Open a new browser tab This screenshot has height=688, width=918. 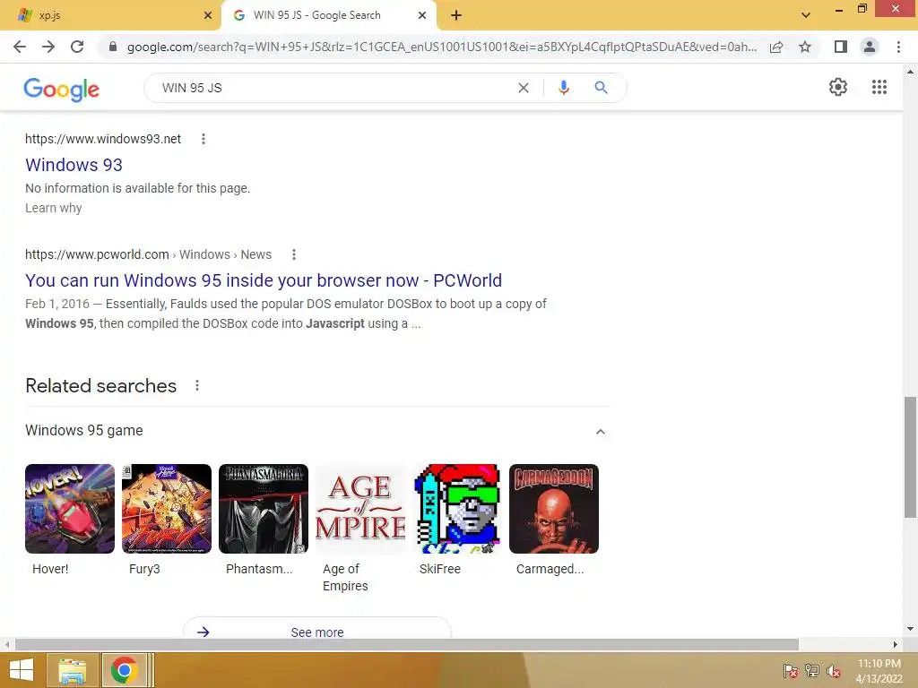click(456, 15)
